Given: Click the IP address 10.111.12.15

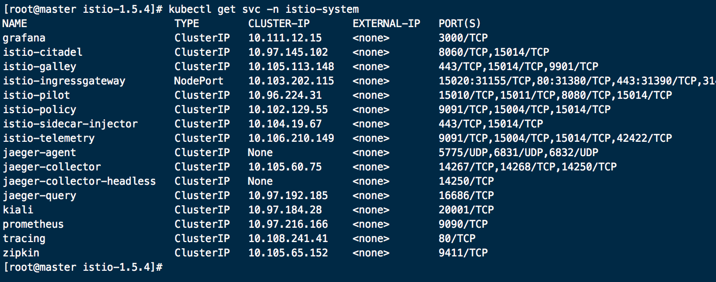Looking at the screenshot, I should point(285,38).
